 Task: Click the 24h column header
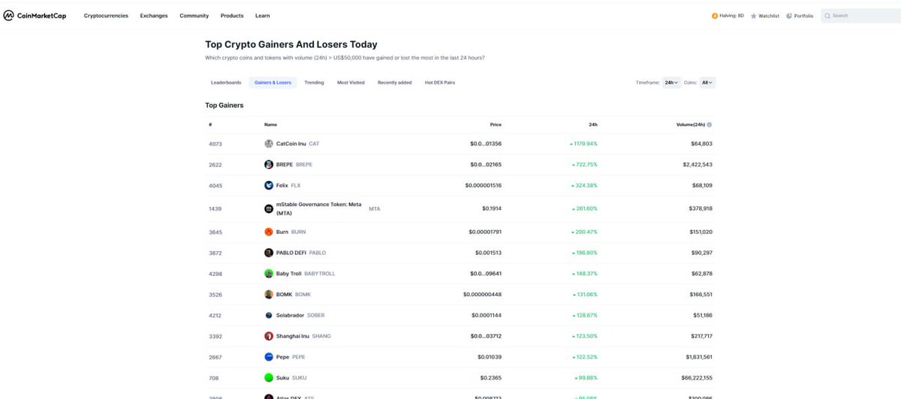click(x=593, y=124)
